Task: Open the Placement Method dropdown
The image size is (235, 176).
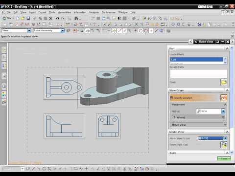Action: (223, 111)
